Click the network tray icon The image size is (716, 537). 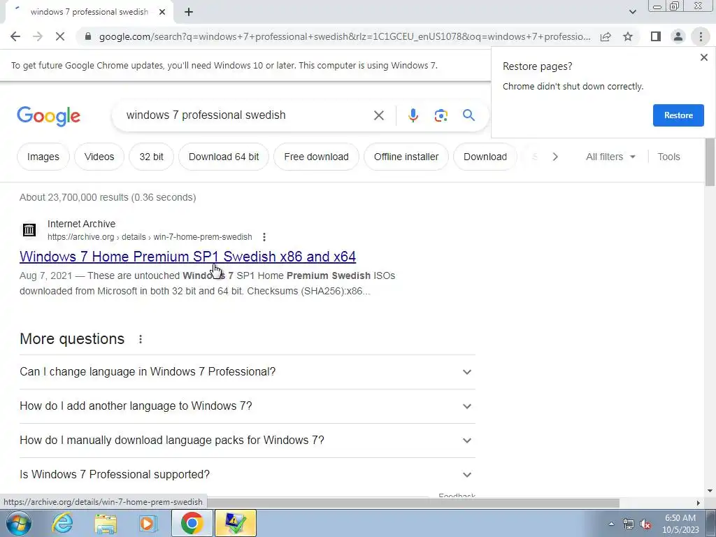click(629, 524)
